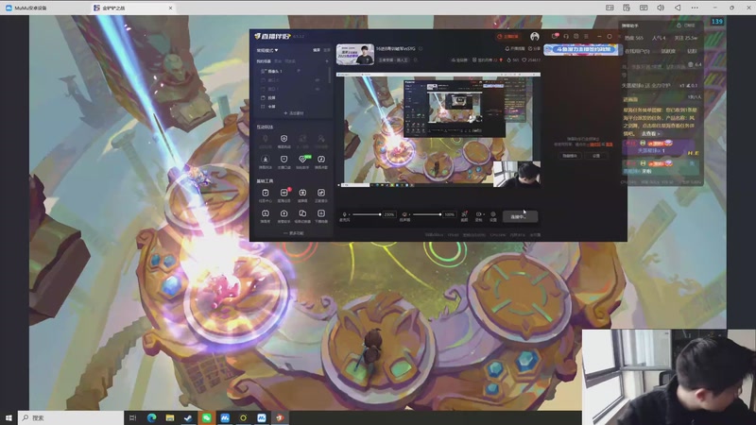Open File Explorer from the taskbar
This screenshot has width=756, height=425.
click(x=170, y=417)
